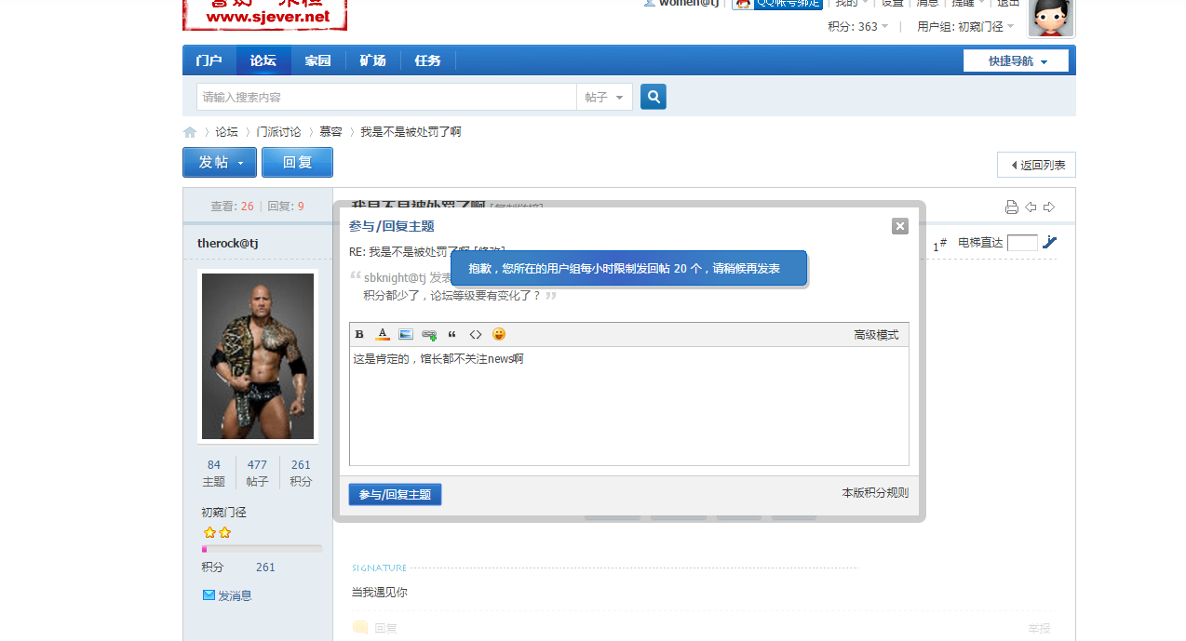Focus the 电梯直达 floor number input
Screen dimensions: 1186x641
1022,243
